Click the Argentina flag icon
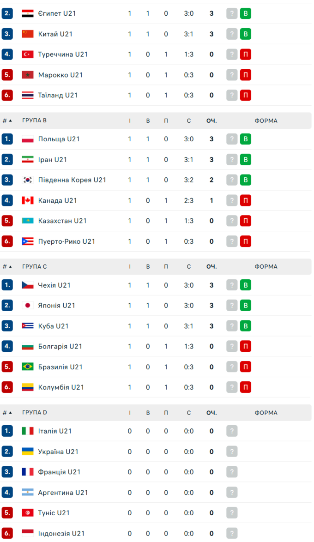The image size is (314, 542). click(x=28, y=493)
